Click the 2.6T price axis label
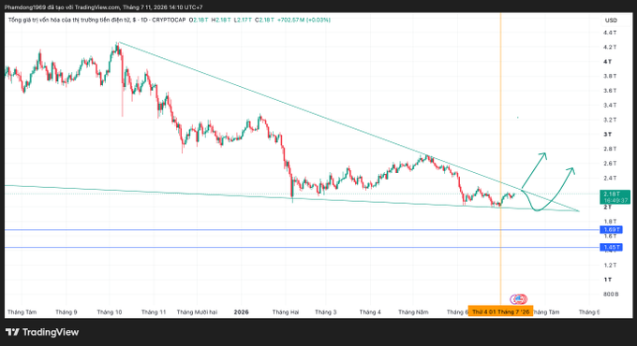This screenshot has height=346, width=637. 610,163
